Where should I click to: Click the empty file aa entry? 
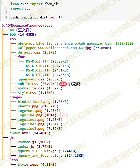[21, 30]
